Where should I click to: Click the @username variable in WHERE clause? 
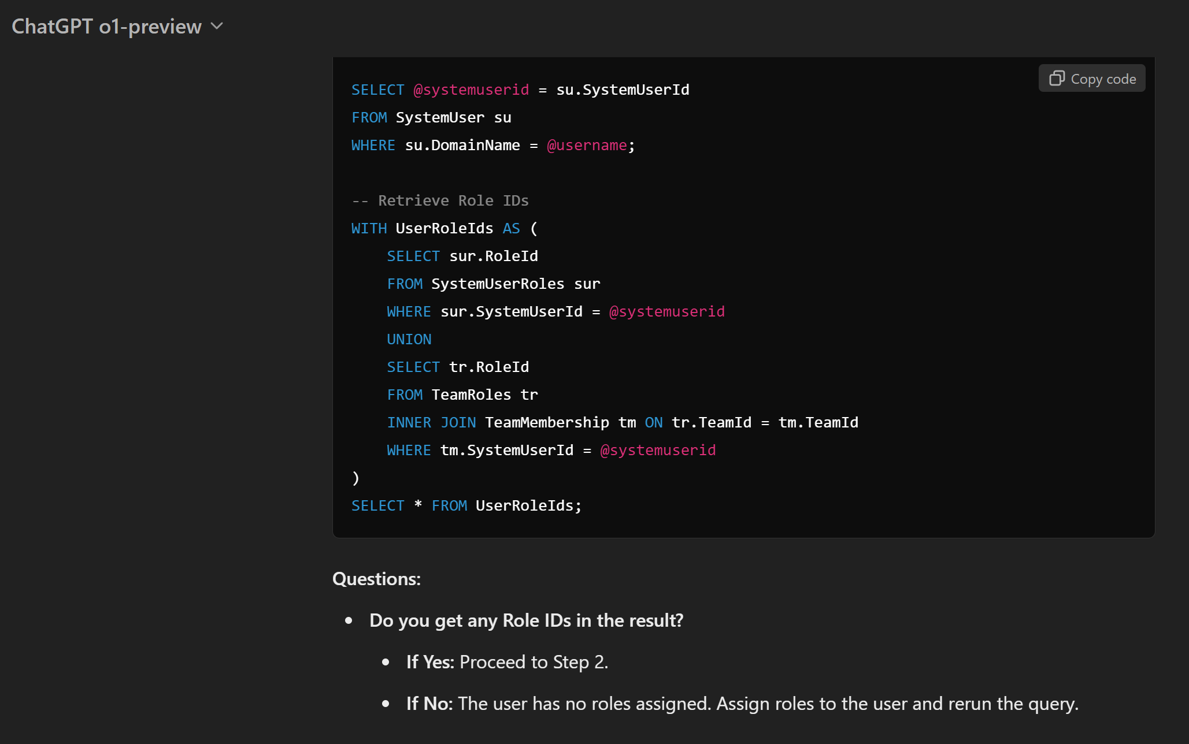[x=587, y=145]
